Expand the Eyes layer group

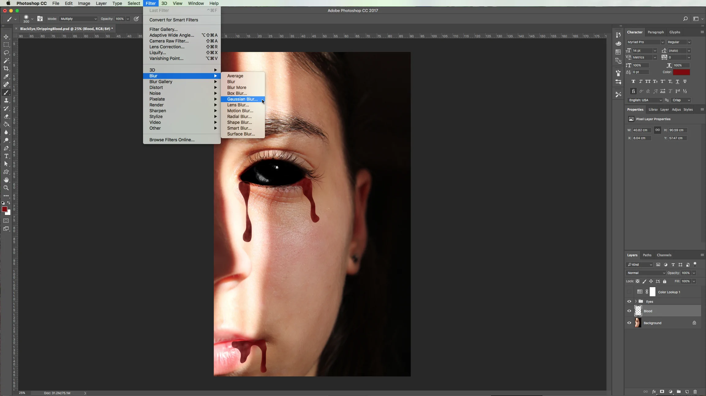pos(636,302)
